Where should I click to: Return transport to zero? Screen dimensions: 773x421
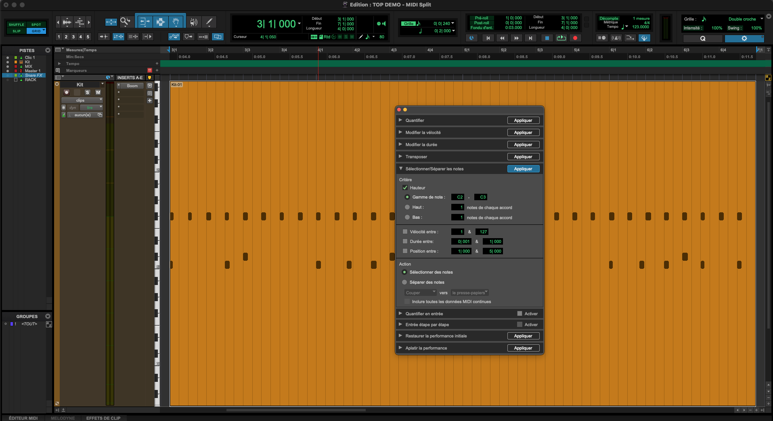pyautogui.click(x=488, y=38)
